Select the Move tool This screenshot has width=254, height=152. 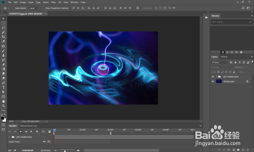[3, 18]
